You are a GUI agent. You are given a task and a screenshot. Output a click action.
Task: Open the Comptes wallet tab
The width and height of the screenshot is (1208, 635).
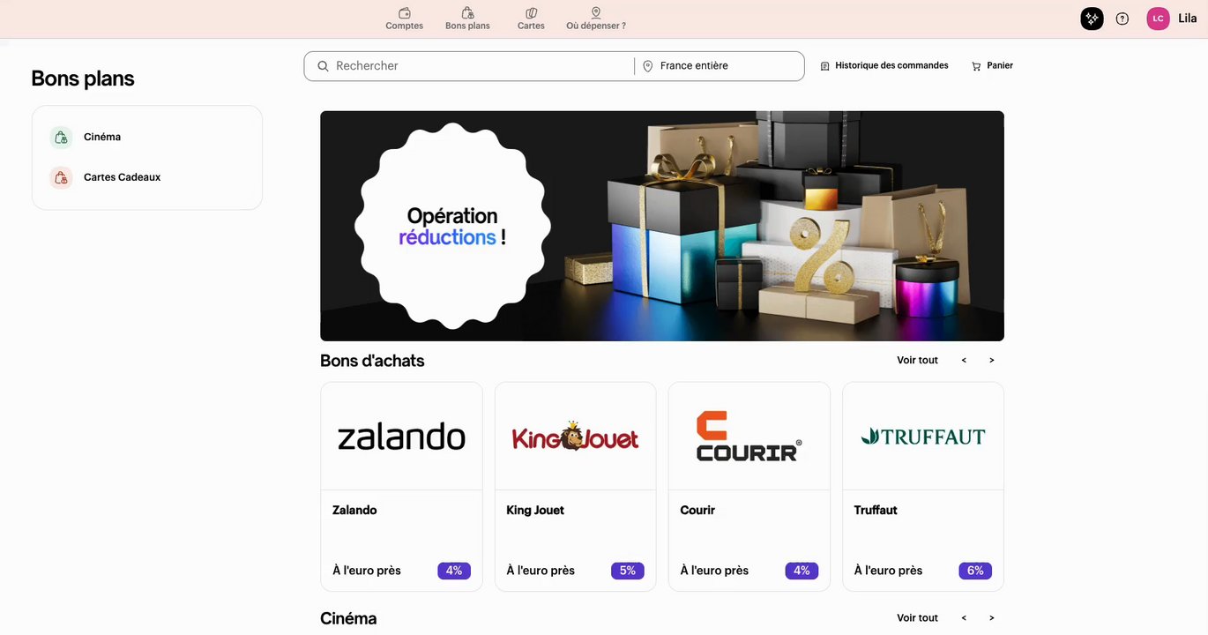[x=404, y=19]
